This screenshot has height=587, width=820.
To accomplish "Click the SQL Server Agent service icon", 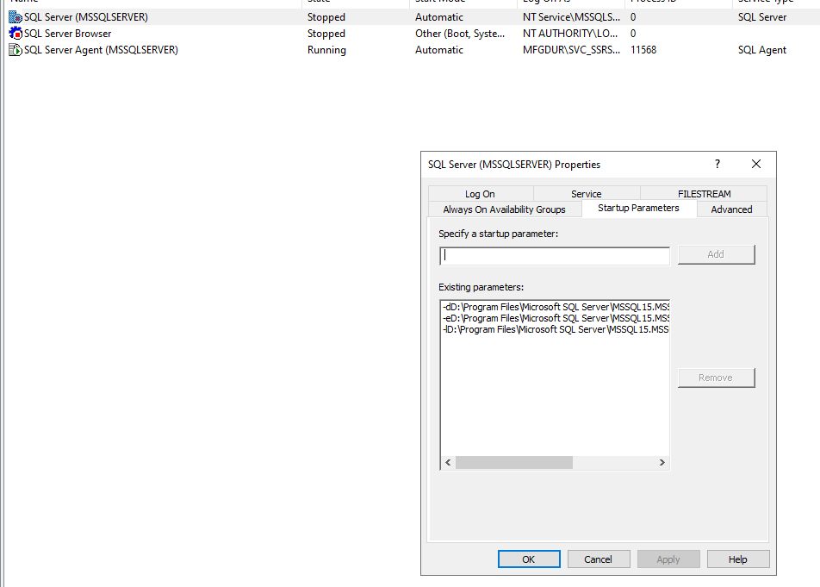I will [x=16, y=50].
